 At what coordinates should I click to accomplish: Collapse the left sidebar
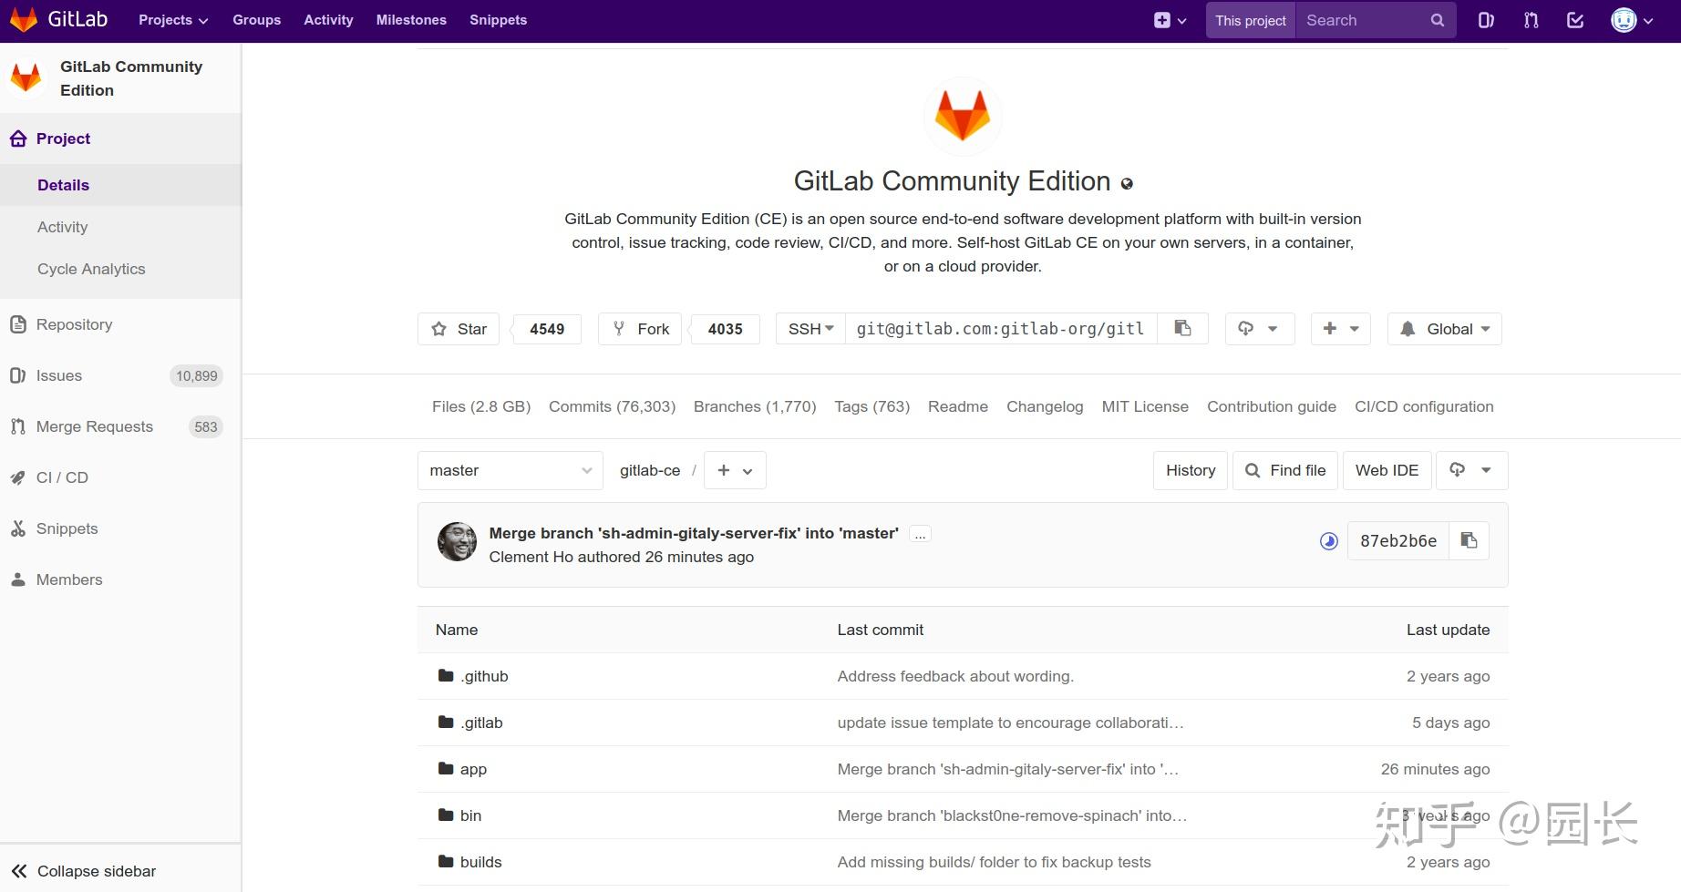pos(84,870)
